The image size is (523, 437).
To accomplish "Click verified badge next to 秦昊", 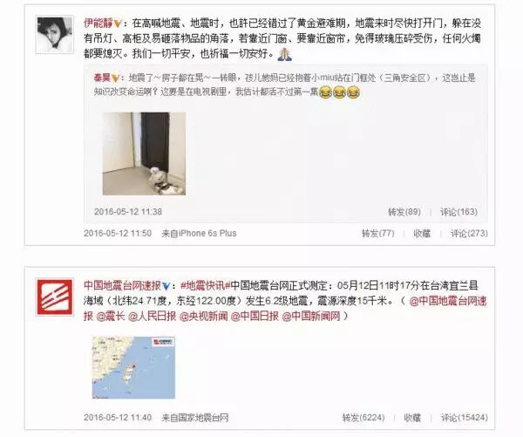I will pos(115,79).
